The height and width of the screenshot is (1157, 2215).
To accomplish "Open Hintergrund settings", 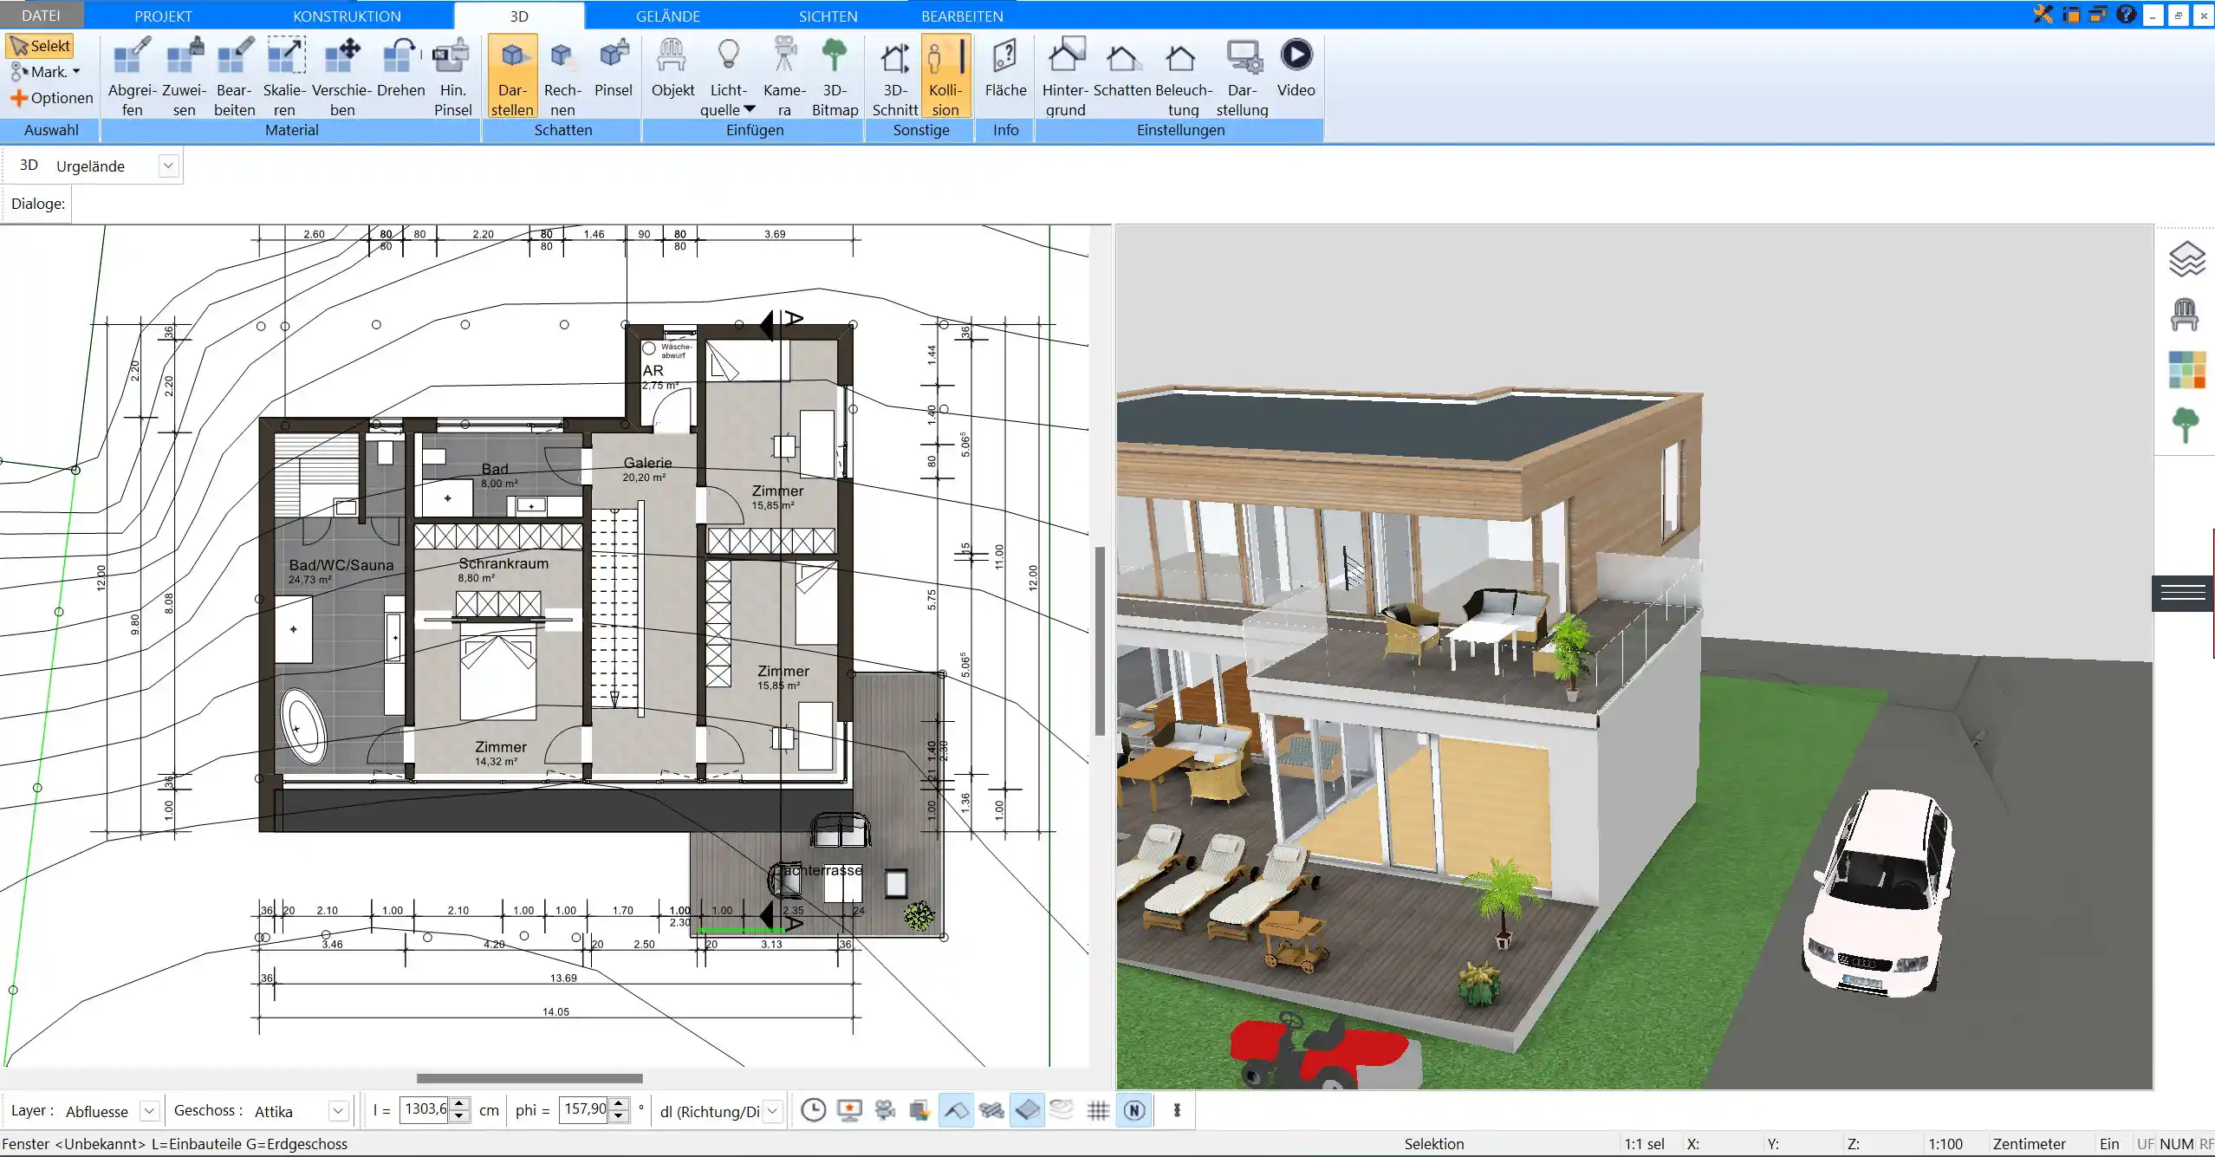I will [1065, 76].
